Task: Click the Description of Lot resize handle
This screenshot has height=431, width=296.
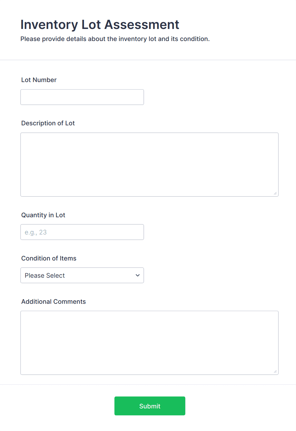Action: click(275, 193)
